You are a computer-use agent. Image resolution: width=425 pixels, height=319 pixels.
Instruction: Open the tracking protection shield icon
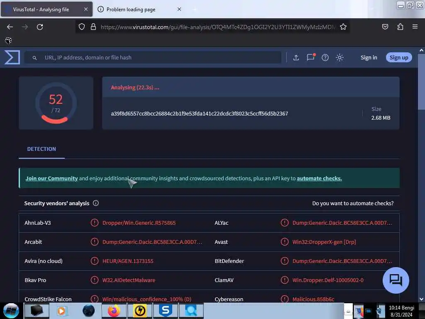tap(82, 27)
